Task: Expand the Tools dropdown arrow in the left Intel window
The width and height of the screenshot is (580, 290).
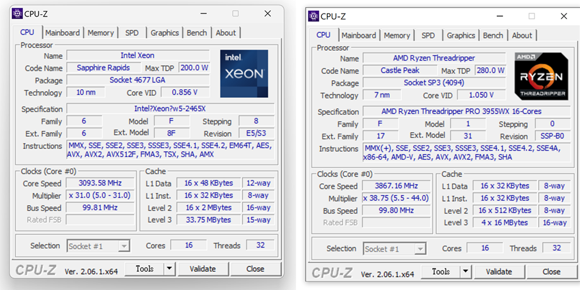Action: (x=169, y=269)
